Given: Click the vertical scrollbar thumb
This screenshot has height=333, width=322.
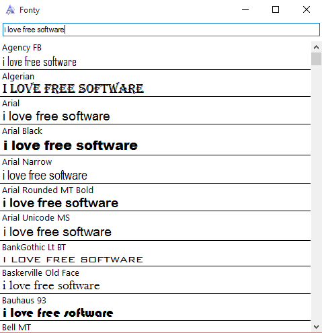Looking at the screenshot, I should coord(316,59).
